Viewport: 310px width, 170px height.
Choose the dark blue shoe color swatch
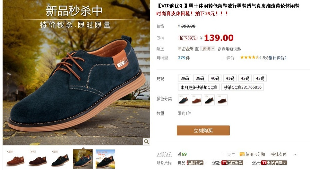183,100
